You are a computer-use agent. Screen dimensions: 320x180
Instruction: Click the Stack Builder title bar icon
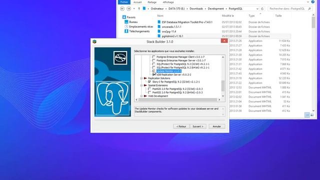tap(94, 41)
